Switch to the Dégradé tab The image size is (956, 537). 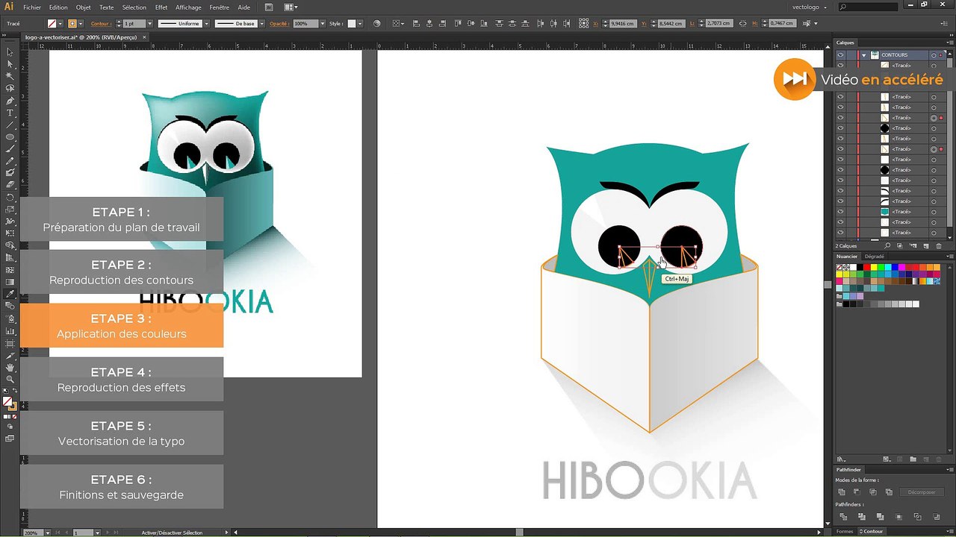click(x=874, y=256)
